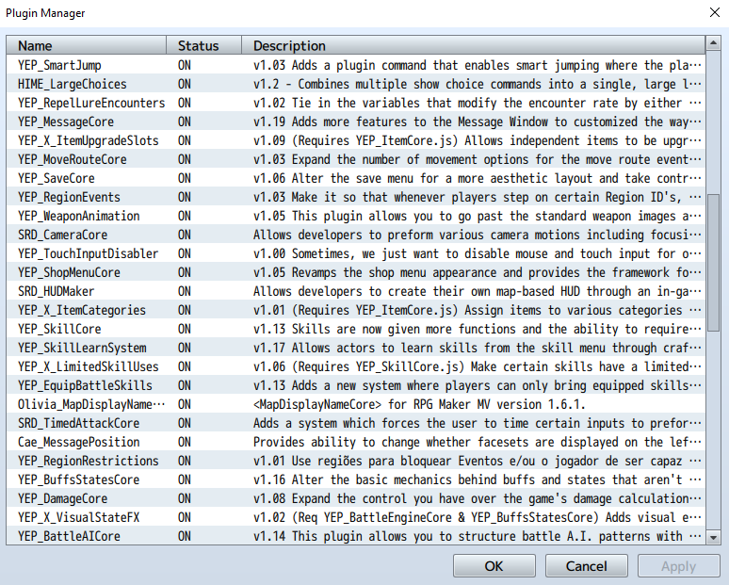Click the OK button
This screenshot has width=729, height=585.
pyautogui.click(x=494, y=566)
